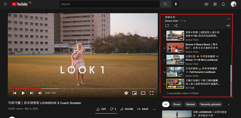Like the video with thumbs up
Image resolution: width=241 pixels, height=118 pixels.
click(101, 109)
